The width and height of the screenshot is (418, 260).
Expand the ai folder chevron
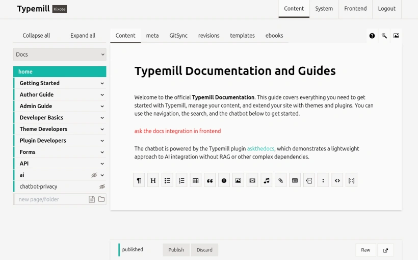(x=102, y=175)
